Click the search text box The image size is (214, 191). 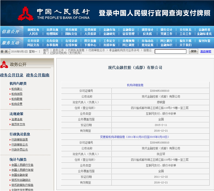170,52
